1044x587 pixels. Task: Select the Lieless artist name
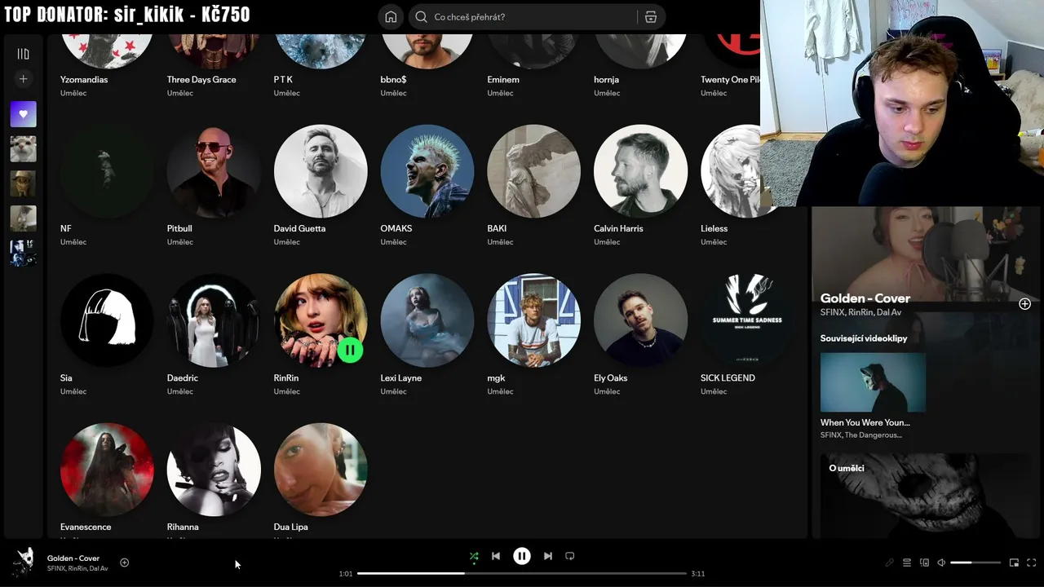point(714,229)
